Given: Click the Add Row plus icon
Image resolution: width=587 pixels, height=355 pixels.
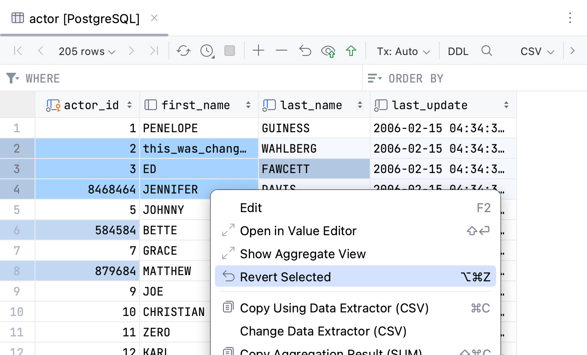Looking at the screenshot, I should click(258, 51).
